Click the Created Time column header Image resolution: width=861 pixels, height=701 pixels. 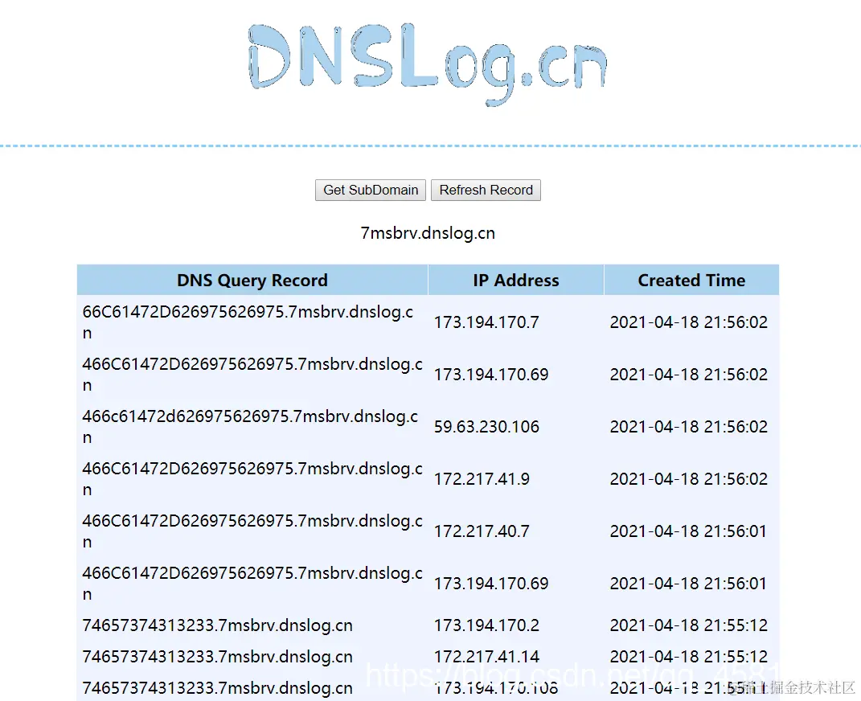[691, 280]
